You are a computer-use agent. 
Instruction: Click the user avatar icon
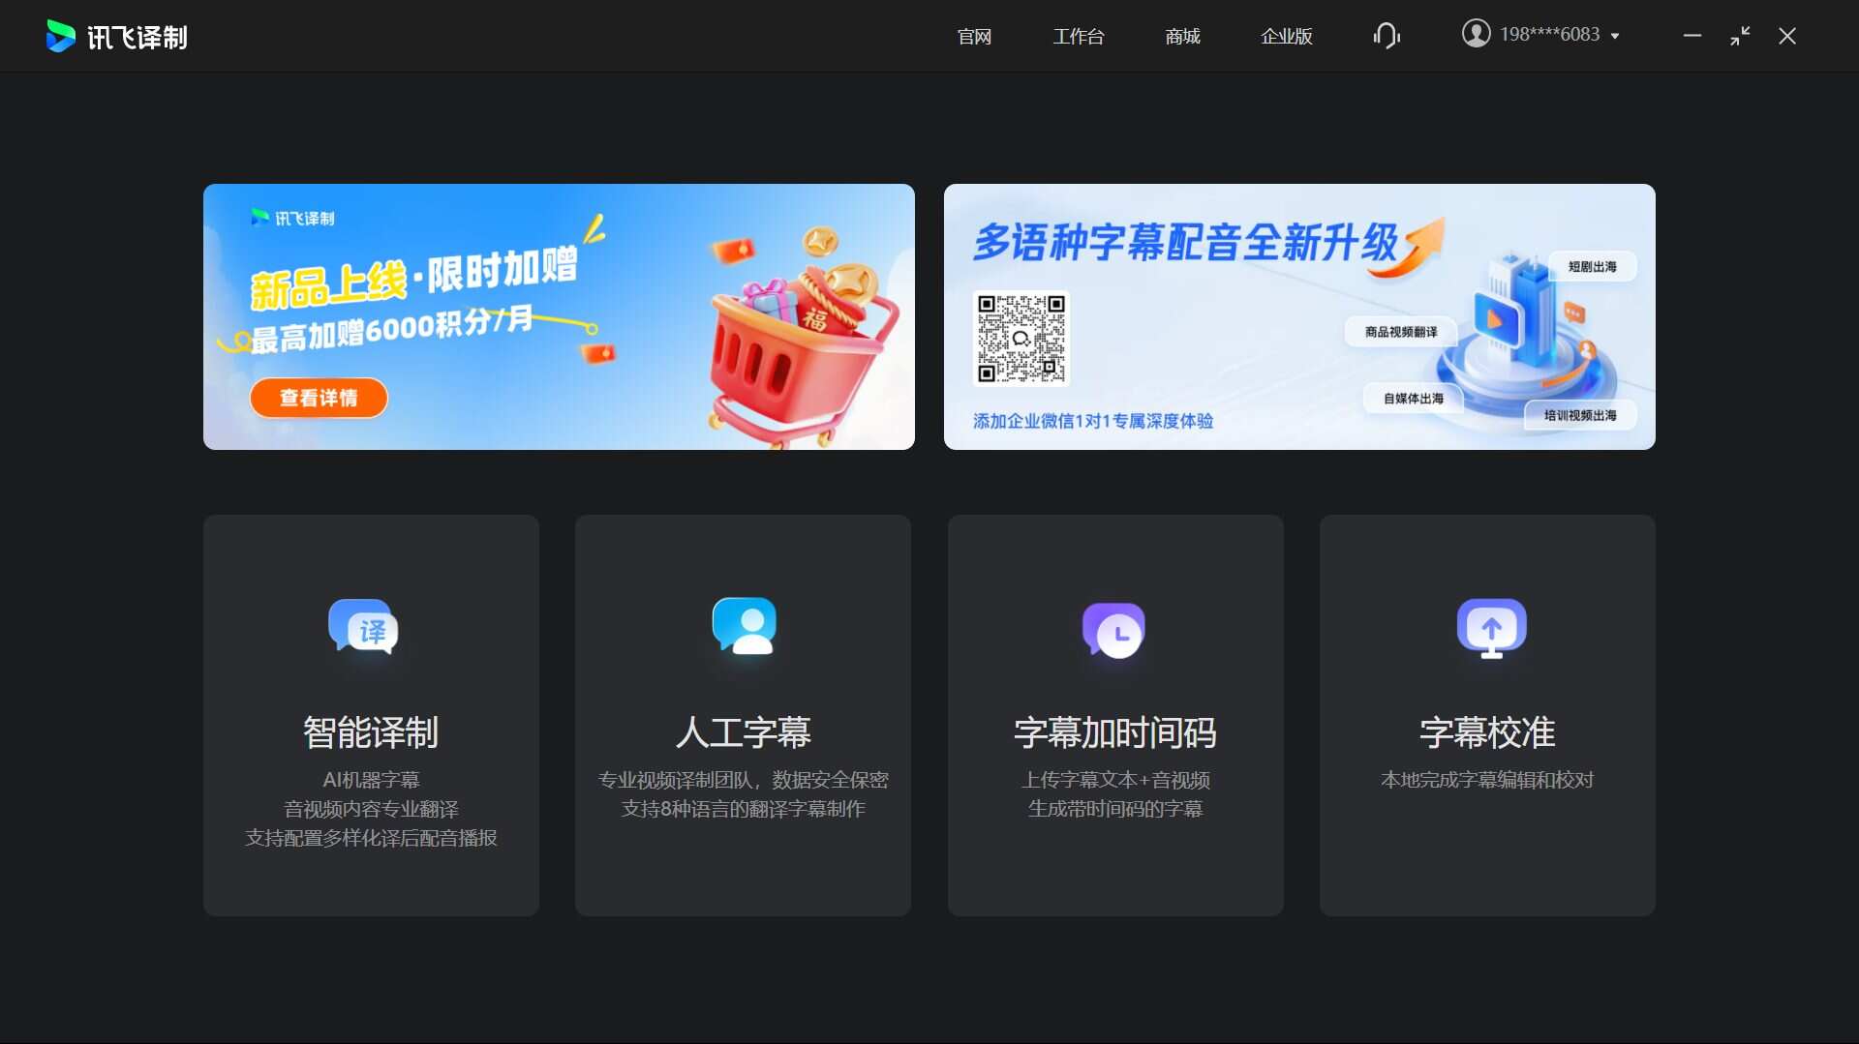tap(1476, 34)
